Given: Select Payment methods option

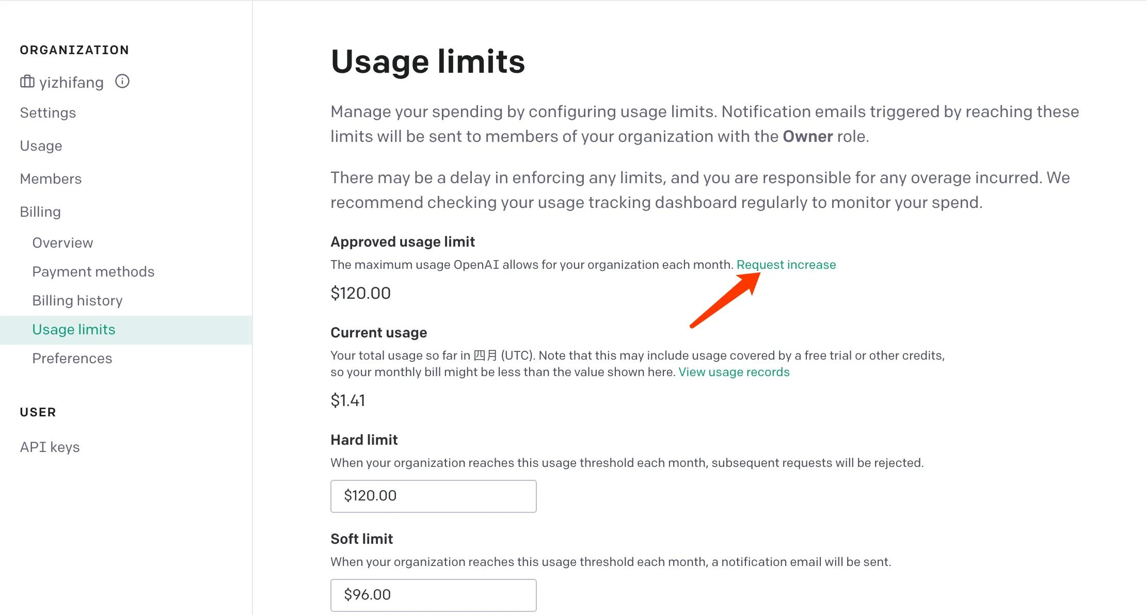Looking at the screenshot, I should (93, 271).
